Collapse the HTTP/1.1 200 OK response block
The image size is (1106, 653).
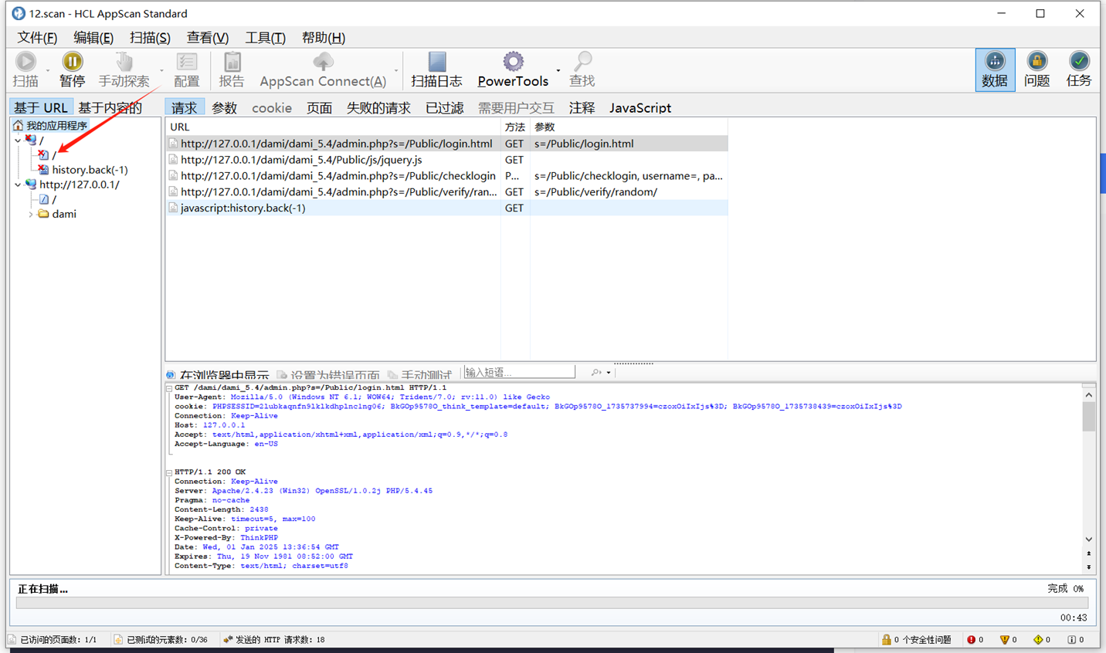click(169, 472)
